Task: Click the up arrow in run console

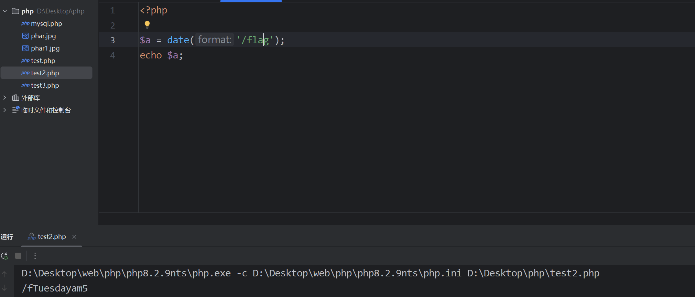Action: pyautogui.click(x=4, y=274)
